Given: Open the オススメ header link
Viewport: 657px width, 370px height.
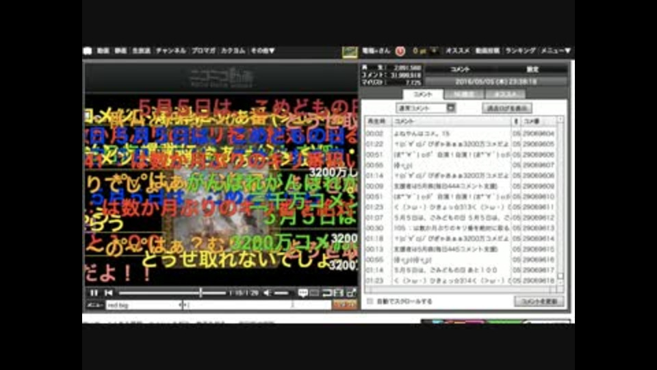Looking at the screenshot, I should point(458,51).
